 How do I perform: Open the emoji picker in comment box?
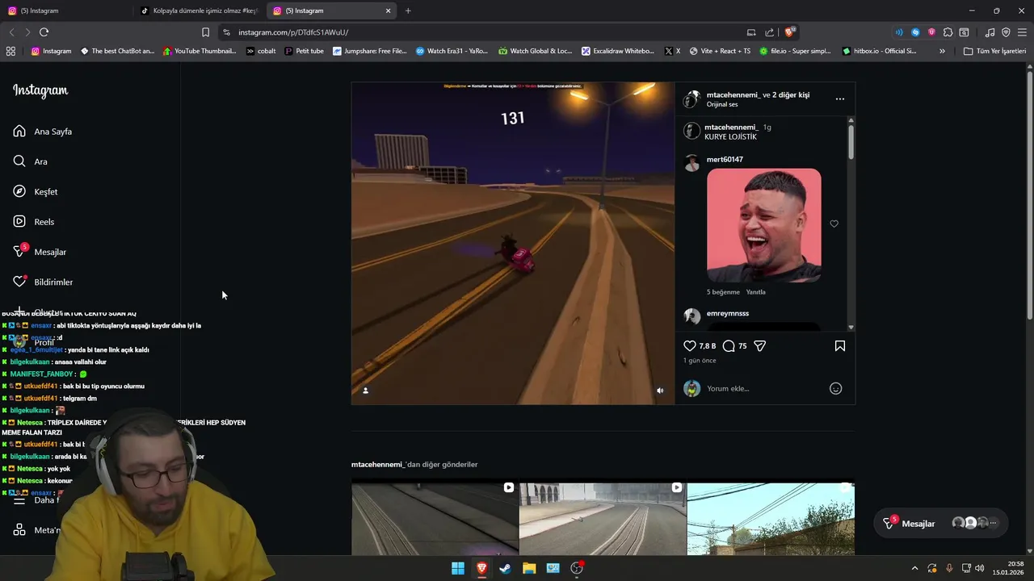pyautogui.click(x=836, y=388)
